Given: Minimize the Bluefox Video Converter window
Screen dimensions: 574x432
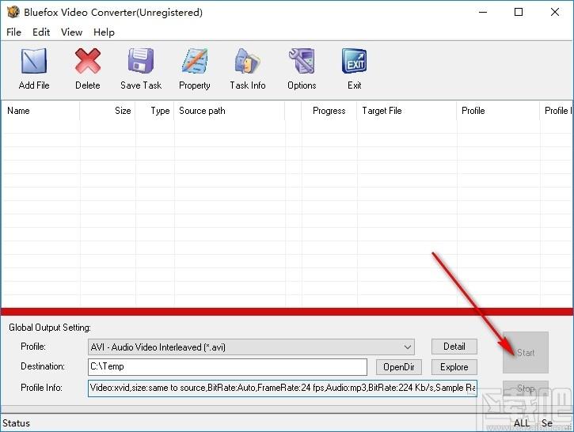Looking at the screenshot, I should tap(483, 12).
